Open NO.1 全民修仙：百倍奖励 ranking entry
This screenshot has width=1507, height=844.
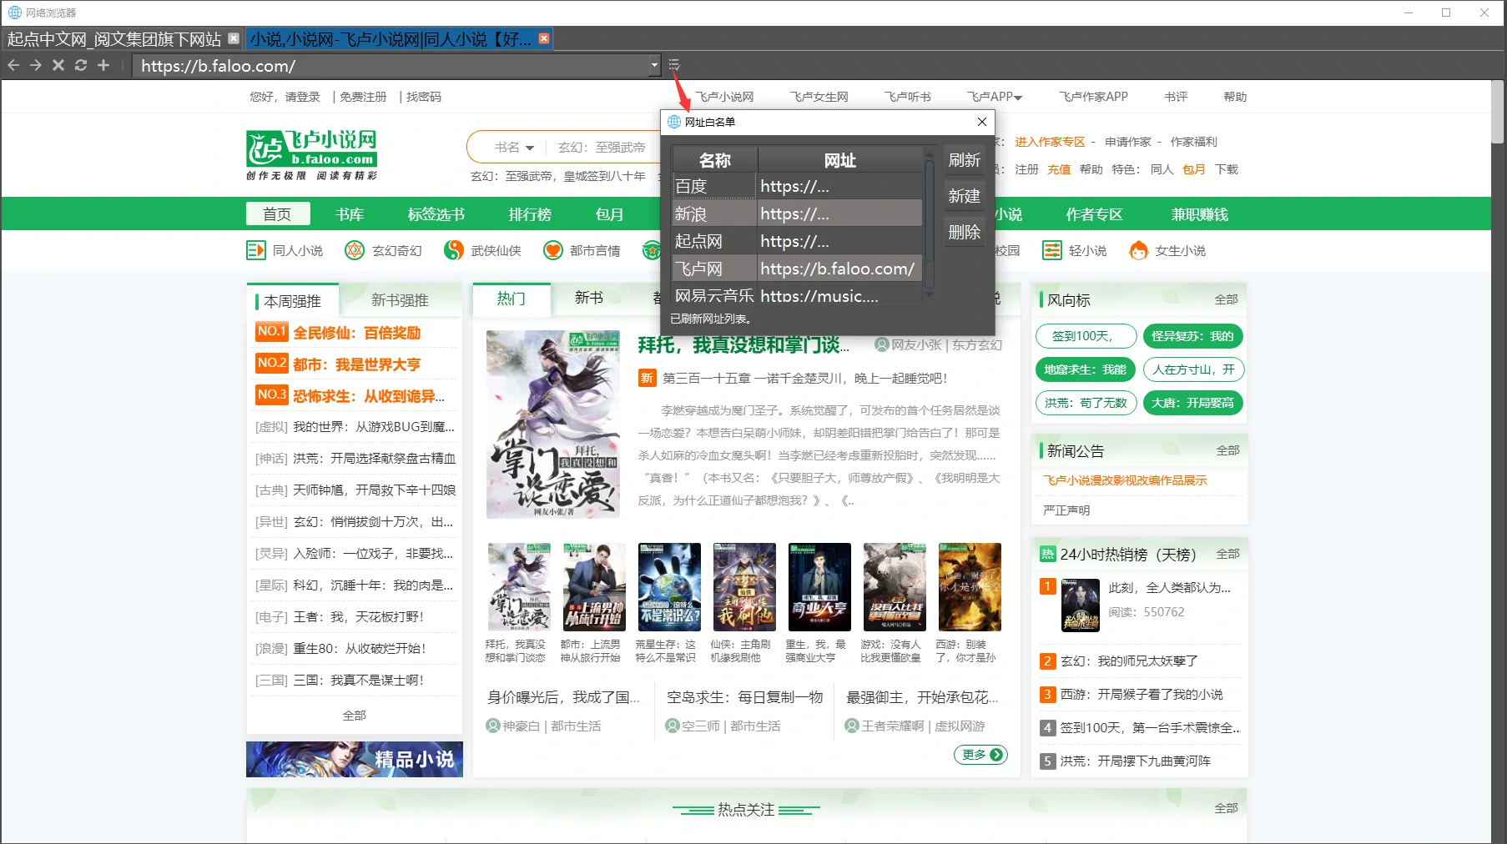coord(355,332)
